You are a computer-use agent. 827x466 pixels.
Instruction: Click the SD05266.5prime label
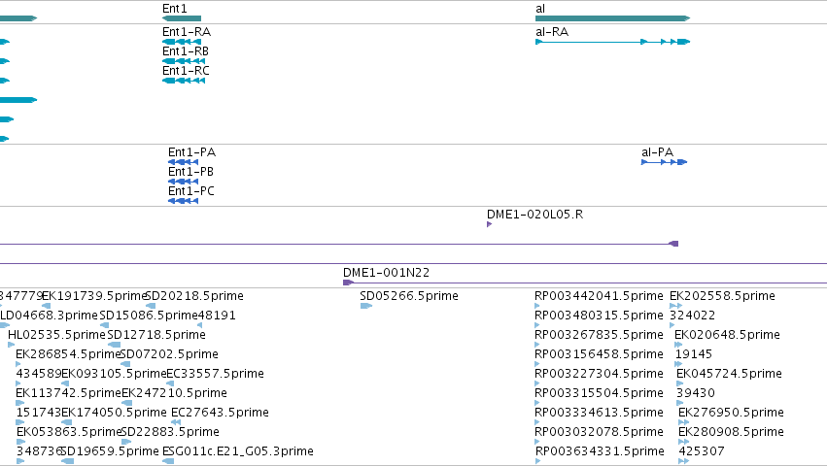tap(409, 296)
